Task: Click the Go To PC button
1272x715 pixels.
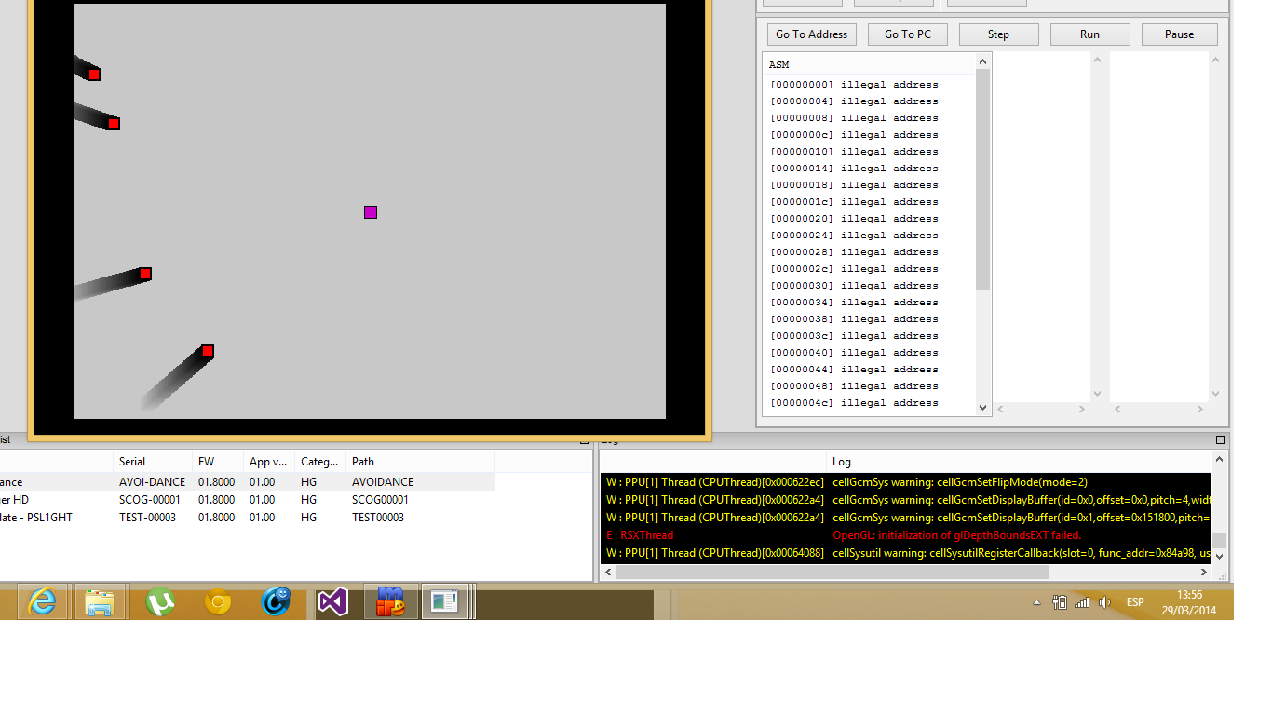Action: 907,34
